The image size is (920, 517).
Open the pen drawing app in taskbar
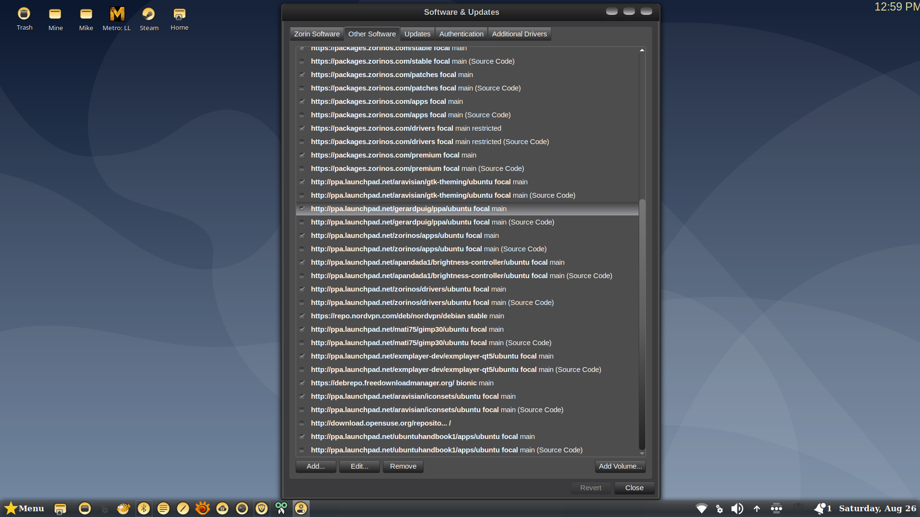(183, 508)
